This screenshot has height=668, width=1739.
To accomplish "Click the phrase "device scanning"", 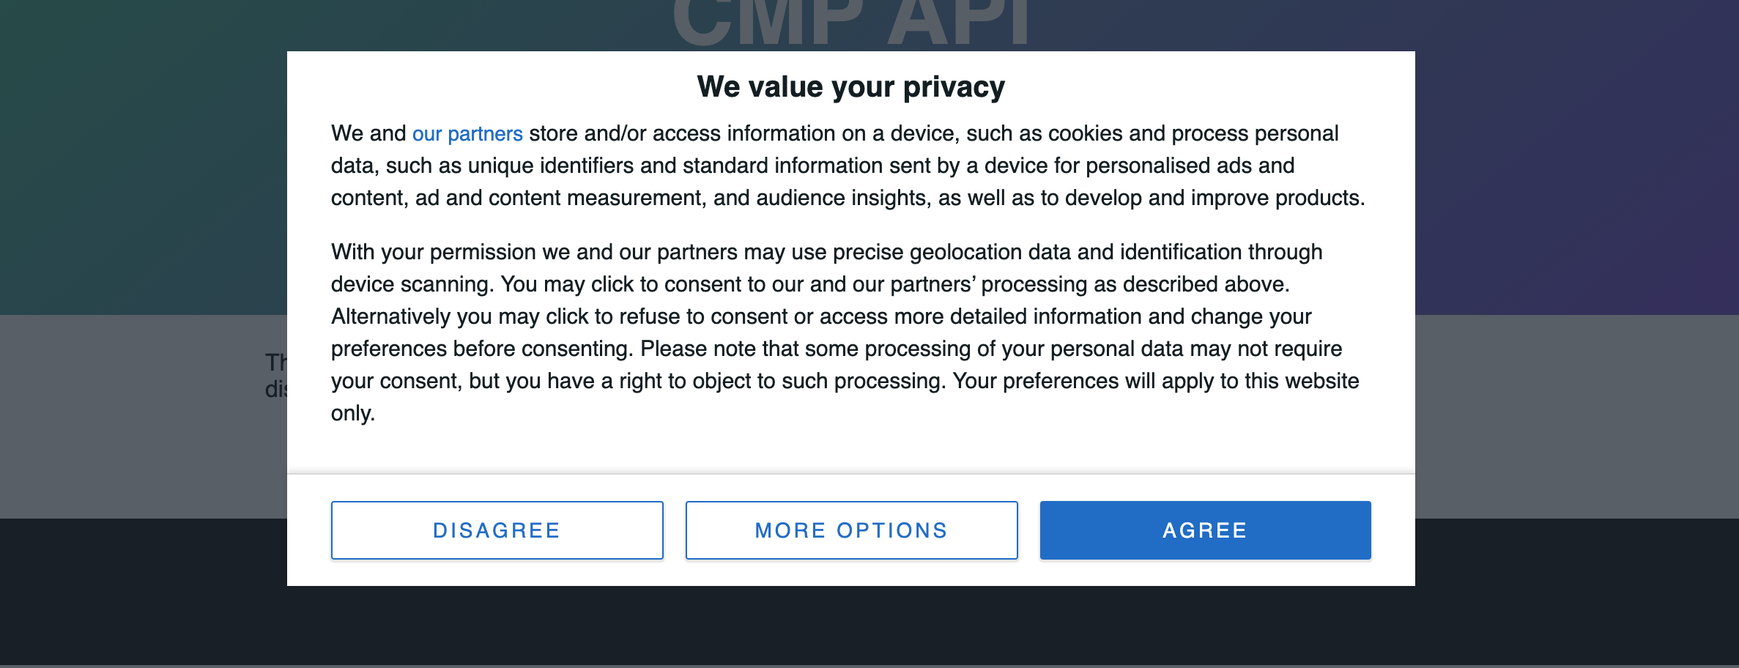I will [410, 285].
